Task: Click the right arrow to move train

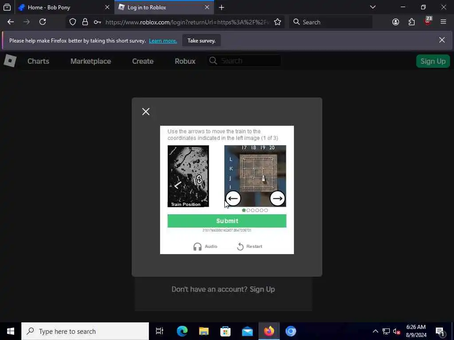Action: pyautogui.click(x=278, y=198)
